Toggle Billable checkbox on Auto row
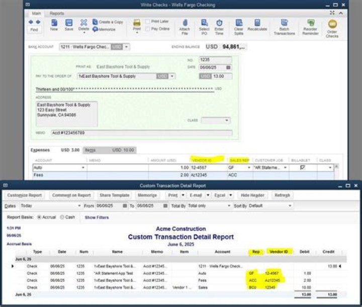Viewport: 362px width, 307px height. click(x=302, y=167)
